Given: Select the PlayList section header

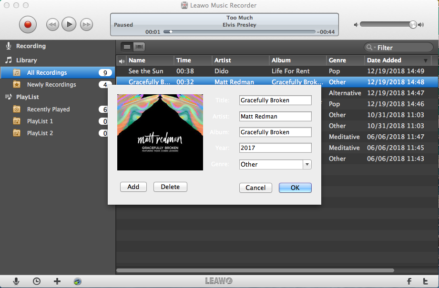Looking at the screenshot, I should [x=28, y=97].
